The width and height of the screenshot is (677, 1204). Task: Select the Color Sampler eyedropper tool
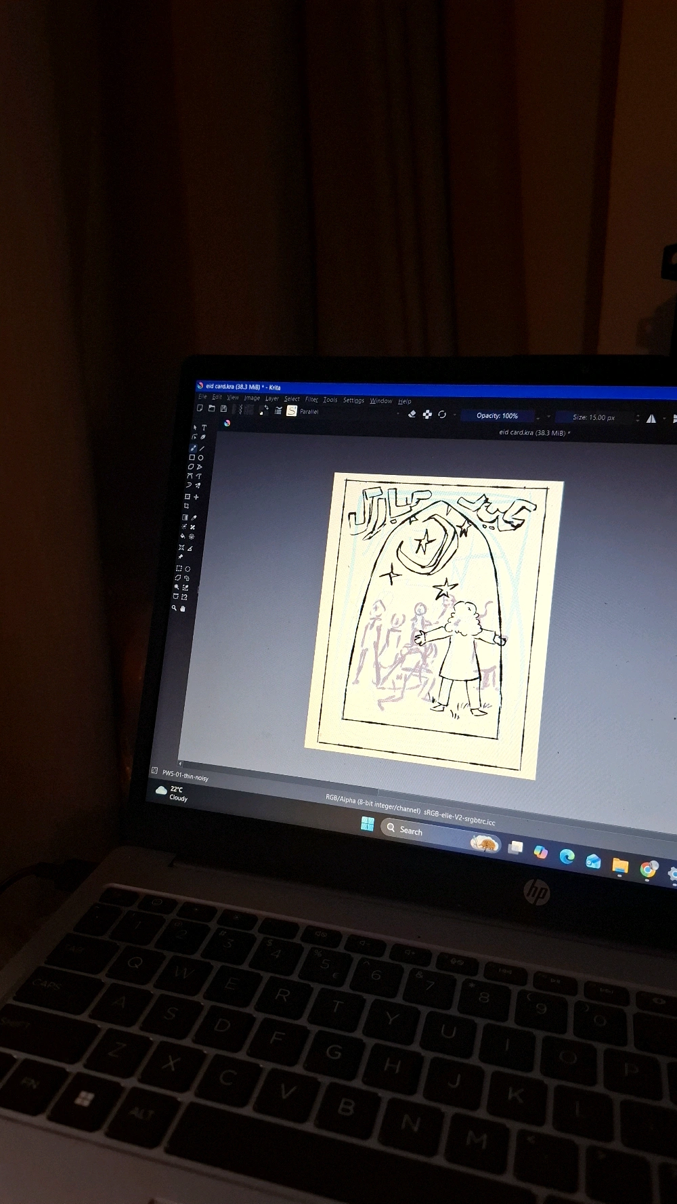[x=194, y=518]
